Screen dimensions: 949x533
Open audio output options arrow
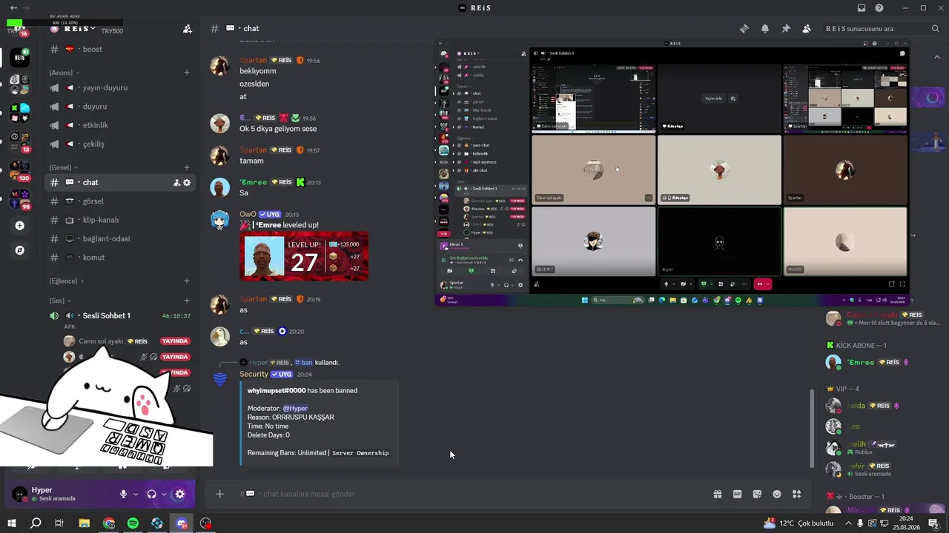(x=164, y=495)
